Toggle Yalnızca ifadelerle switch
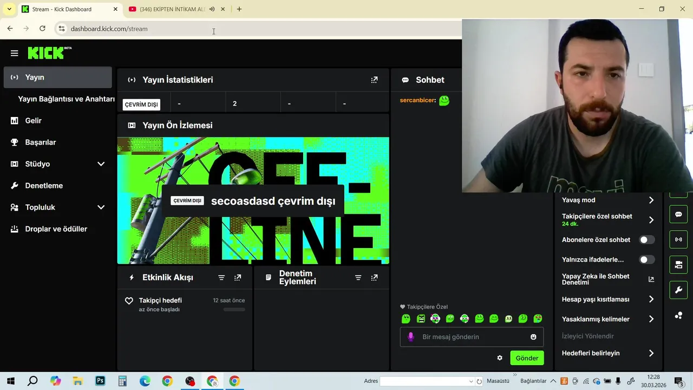693x390 pixels. point(646,259)
